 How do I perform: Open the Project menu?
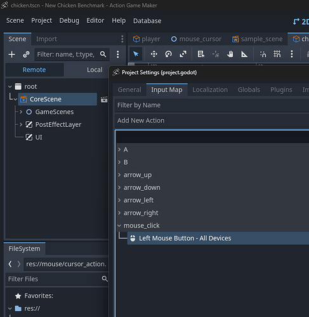click(41, 20)
